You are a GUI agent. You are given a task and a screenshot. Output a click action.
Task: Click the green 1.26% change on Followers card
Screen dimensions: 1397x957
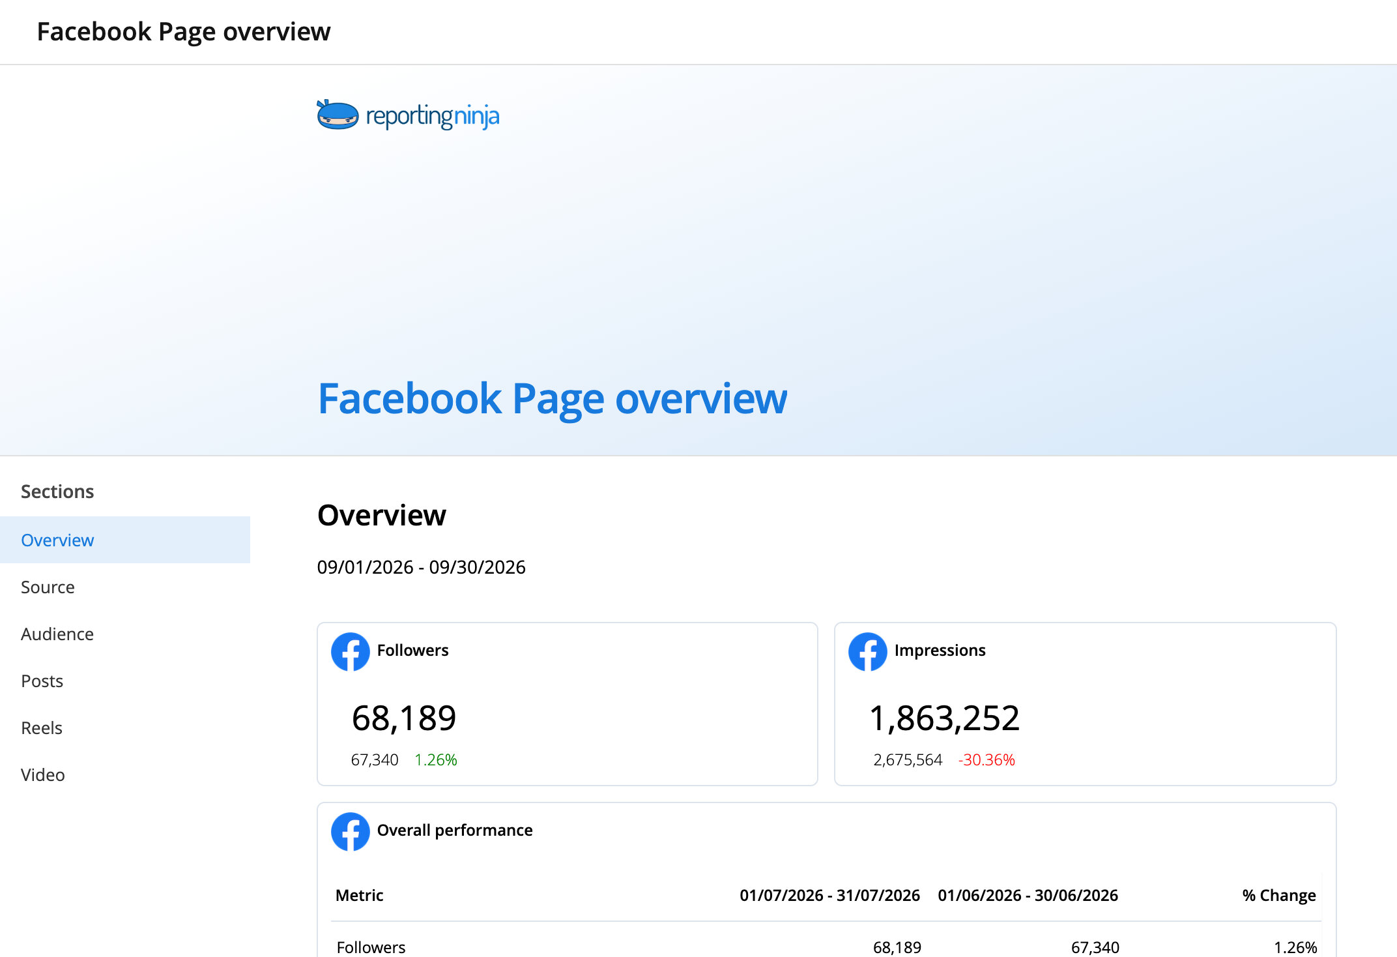click(x=436, y=759)
